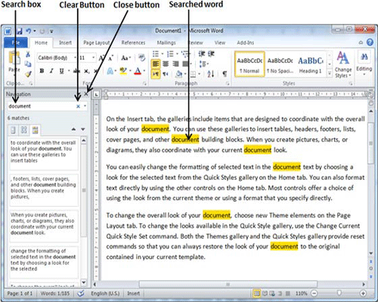Toggle Align Text Left button
The width and height of the screenshot is (378, 302).
point(156,63)
